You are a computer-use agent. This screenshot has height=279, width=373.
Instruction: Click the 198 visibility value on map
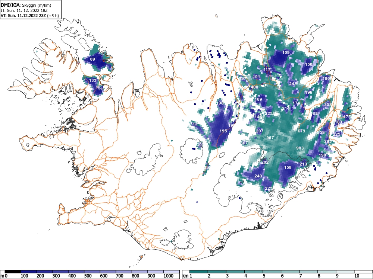coord(220,103)
